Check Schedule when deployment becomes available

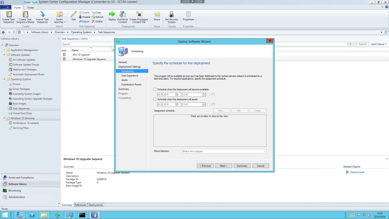155,89
